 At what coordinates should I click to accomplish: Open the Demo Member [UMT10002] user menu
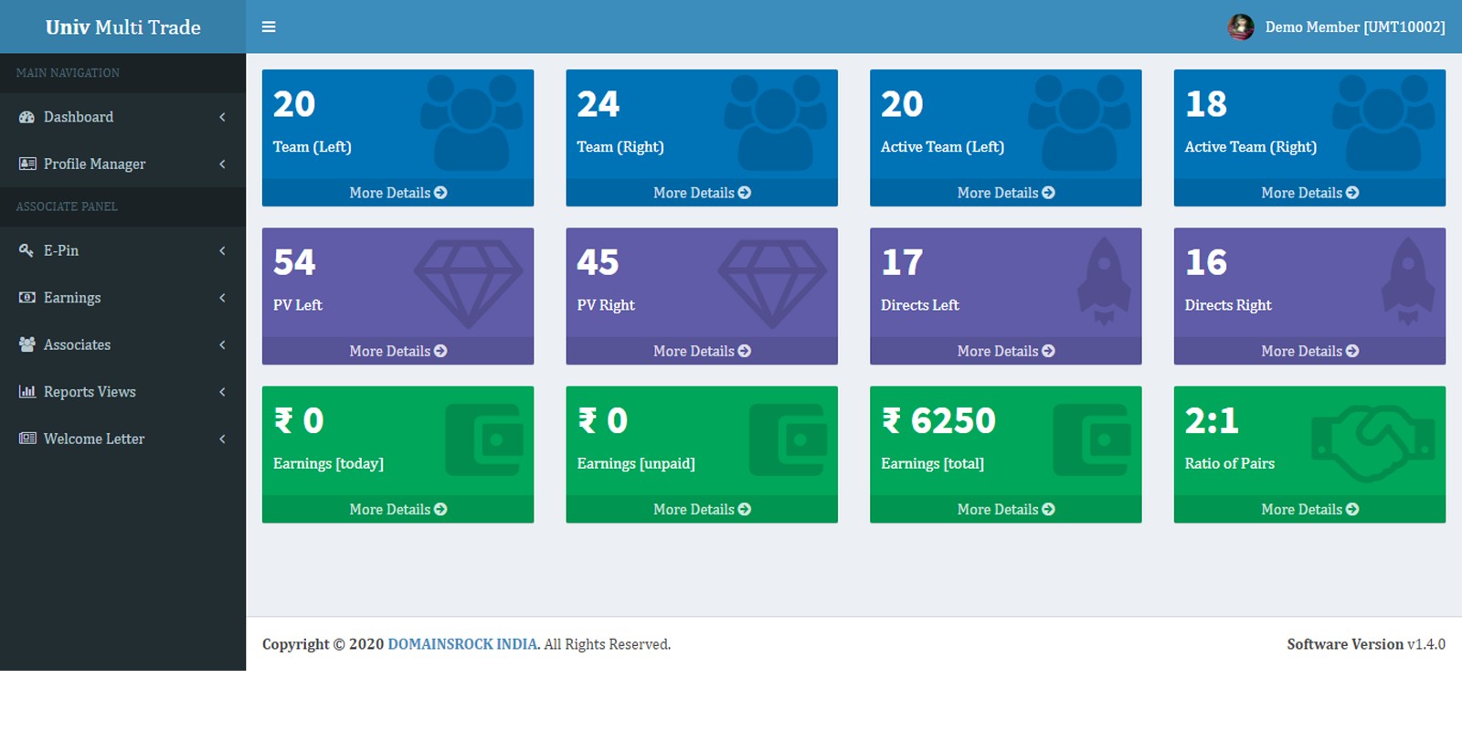pyautogui.click(x=1336, y=27)
